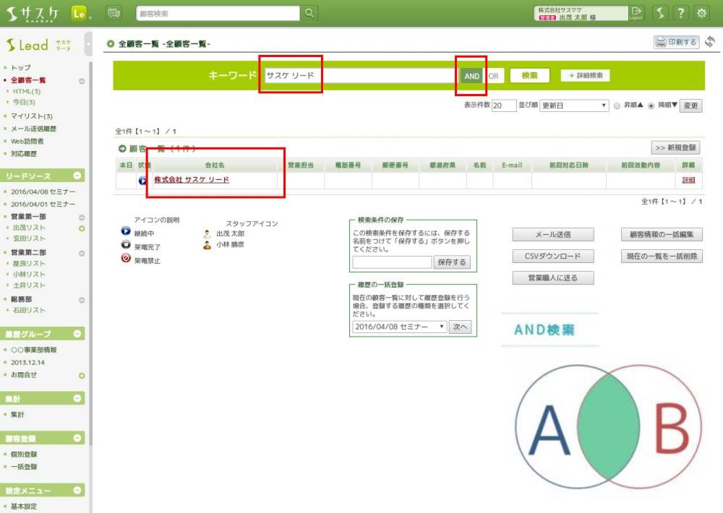This screenshot has width=723, height=513.
Task: Click the 新規登録 button
Action: pos(675,147)
